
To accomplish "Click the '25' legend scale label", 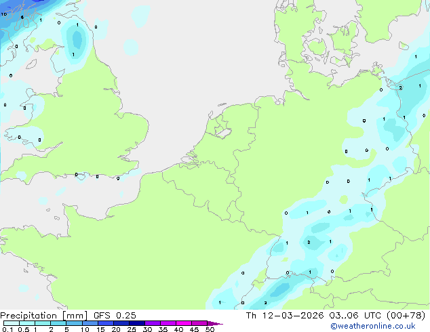I will pyautogui.click(x=132, y=329).
